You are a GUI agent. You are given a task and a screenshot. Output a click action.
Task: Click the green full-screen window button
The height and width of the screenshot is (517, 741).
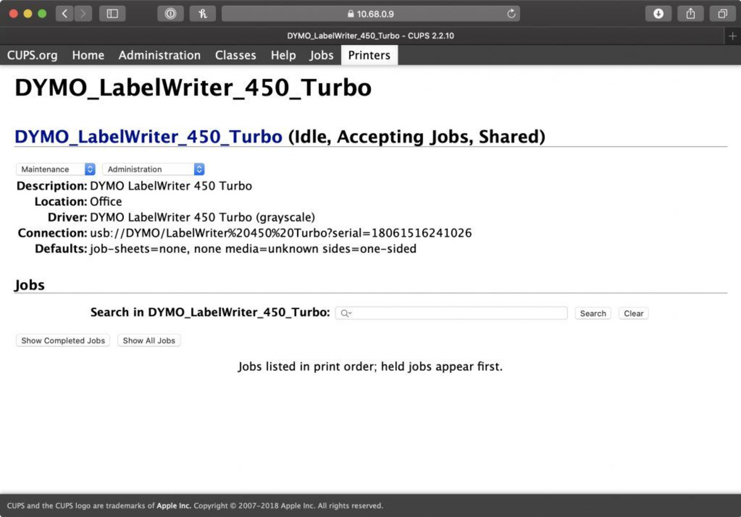pyautogui.click(x=42, y=13)
